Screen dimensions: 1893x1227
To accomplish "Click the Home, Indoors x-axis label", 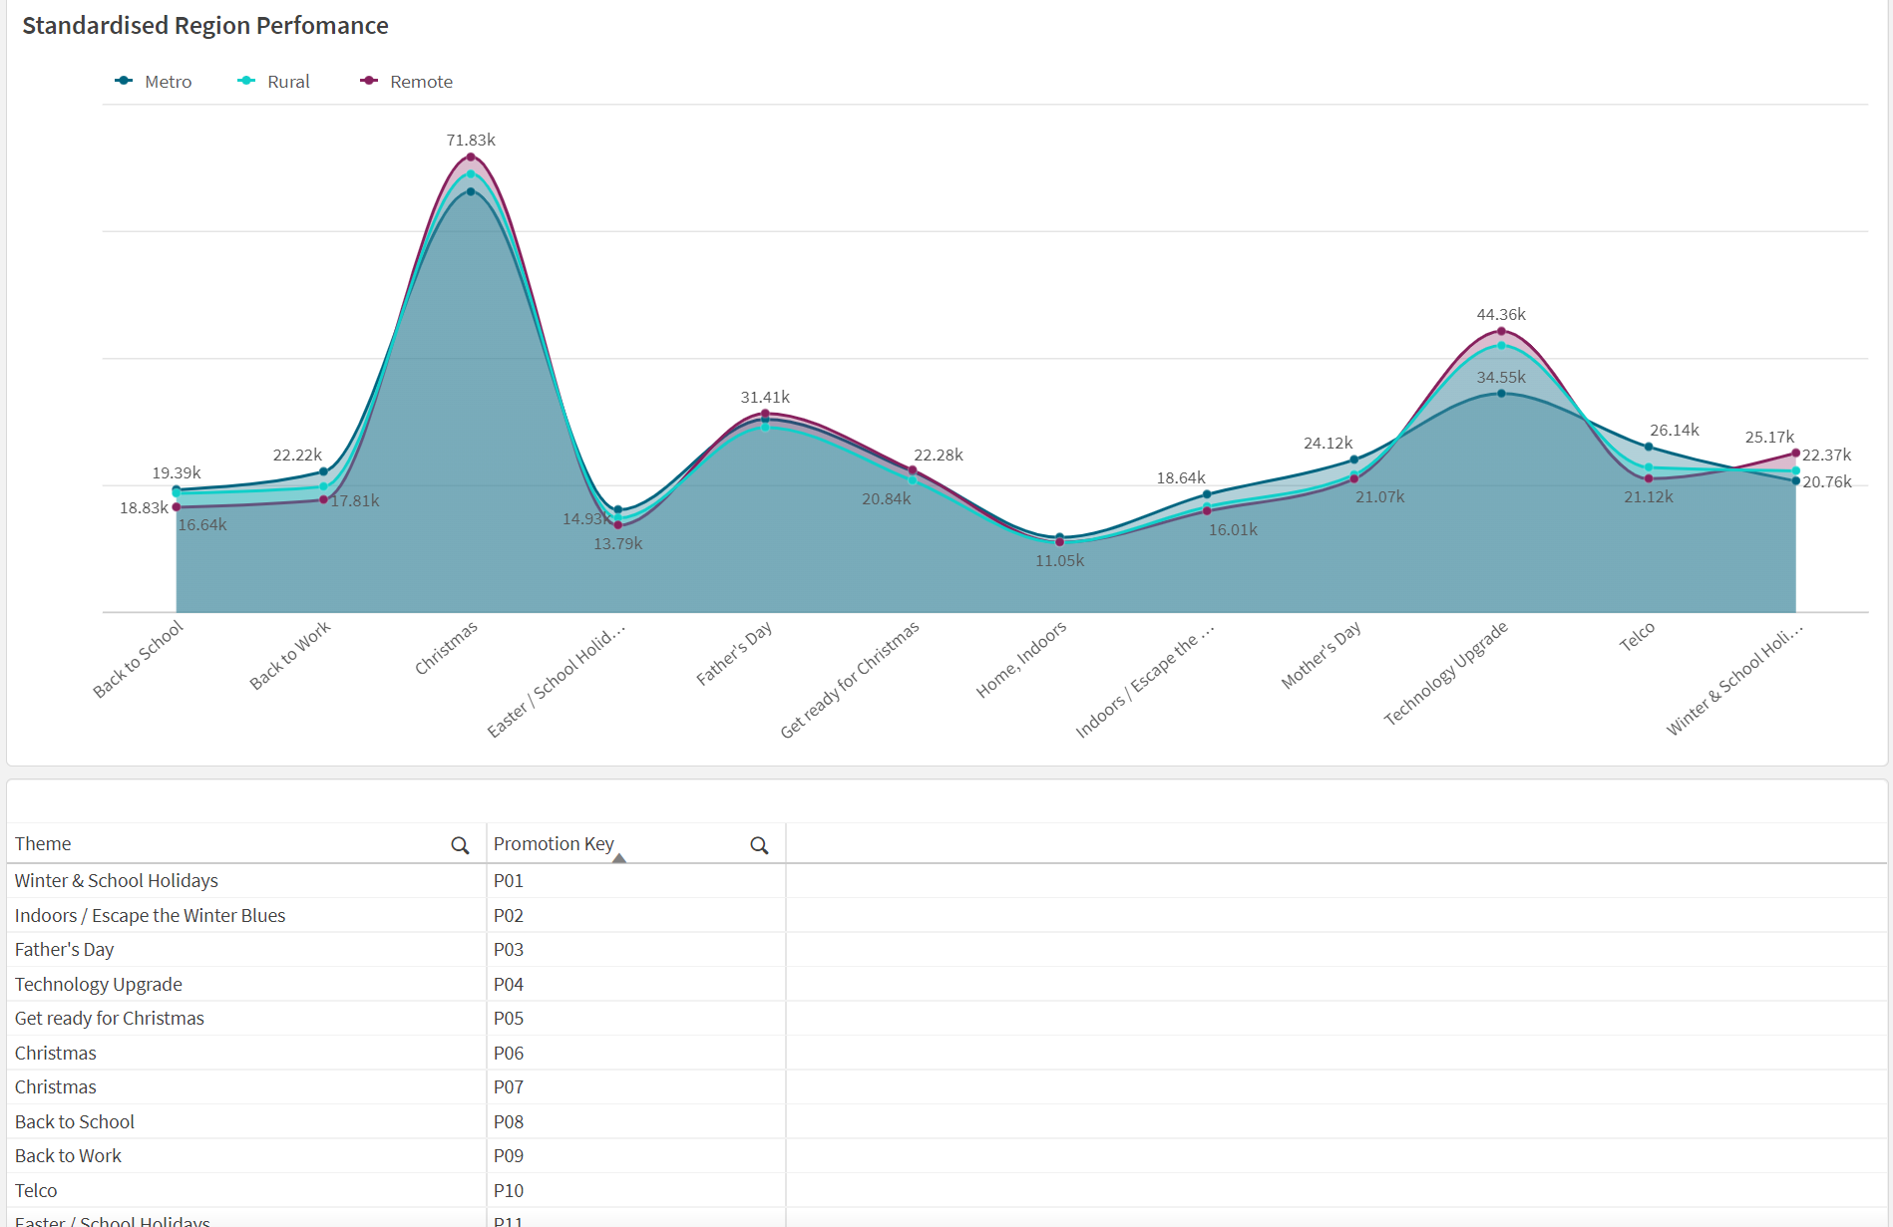I will tap(1021, 659).
